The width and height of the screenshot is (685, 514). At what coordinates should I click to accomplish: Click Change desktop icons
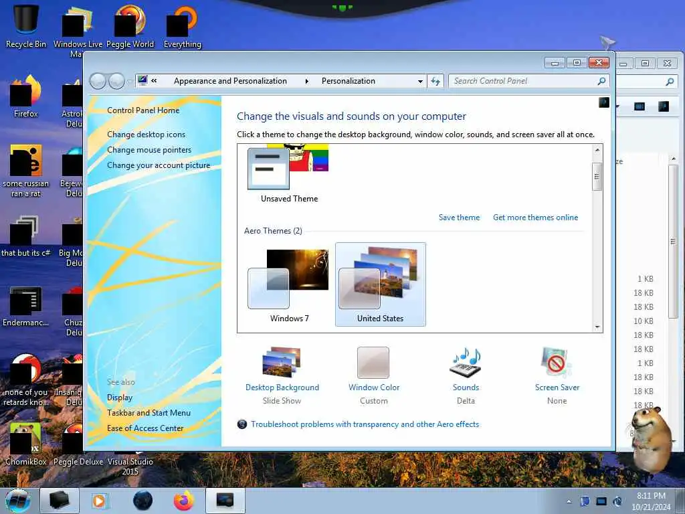(x=146, y=135)
